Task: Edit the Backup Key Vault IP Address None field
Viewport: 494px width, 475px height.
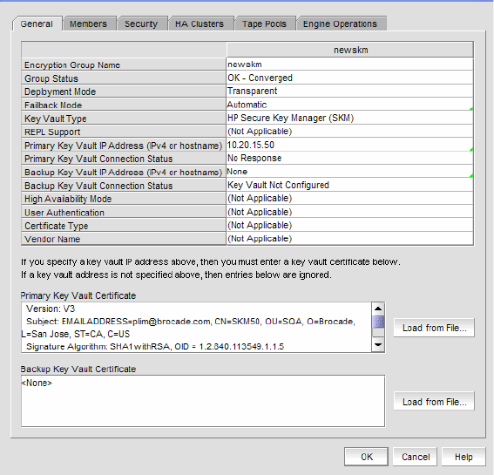Action: tap(349, 172)
